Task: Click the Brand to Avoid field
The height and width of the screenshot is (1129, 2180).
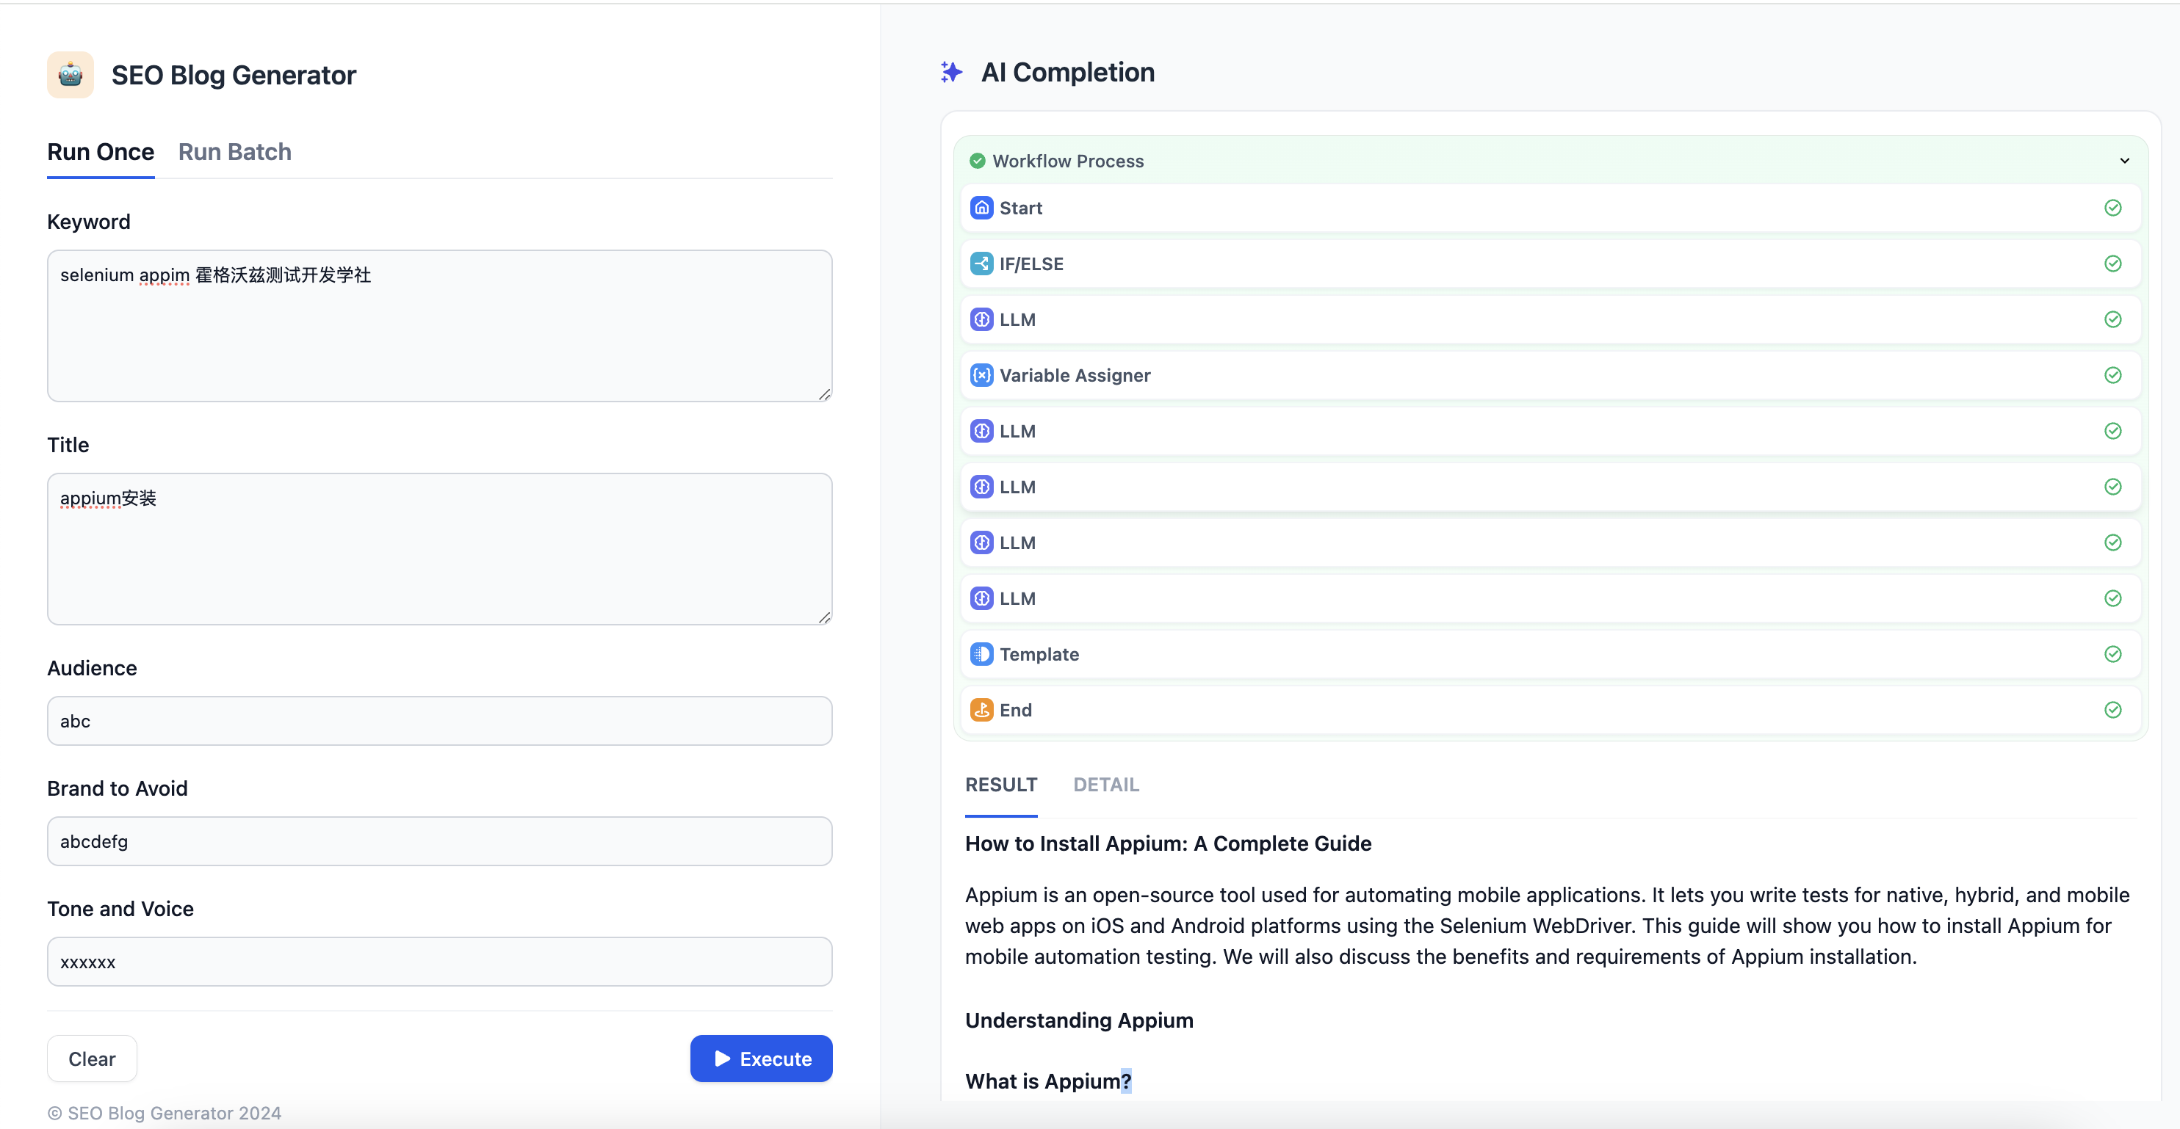Action: point(439,841)
